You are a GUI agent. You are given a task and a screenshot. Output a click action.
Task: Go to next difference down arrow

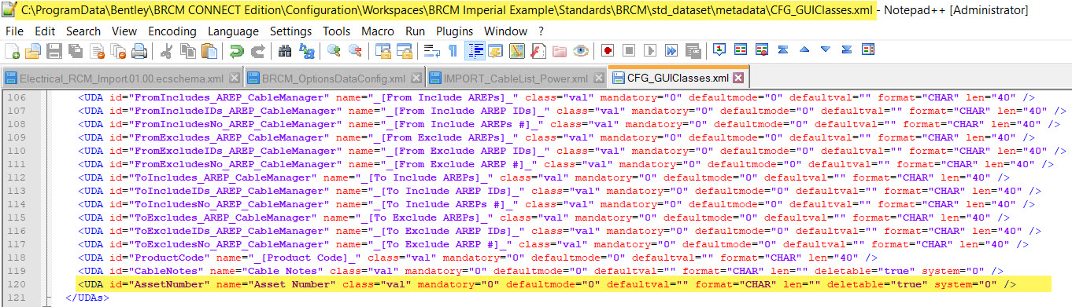pyautogui.click(x=826, y=49)
